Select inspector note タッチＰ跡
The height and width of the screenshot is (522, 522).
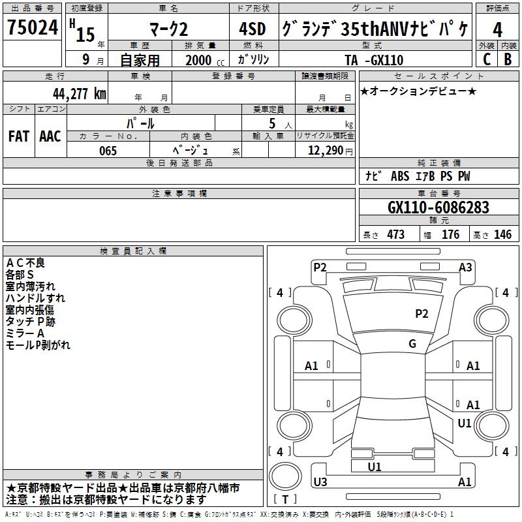pos(31,322)
